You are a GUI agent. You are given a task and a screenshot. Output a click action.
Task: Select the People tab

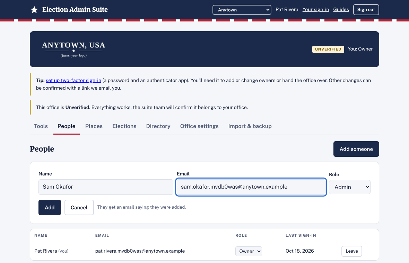[67, 126]
